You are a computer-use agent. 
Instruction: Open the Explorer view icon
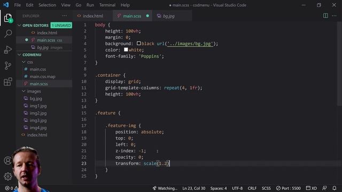(8, 18)
